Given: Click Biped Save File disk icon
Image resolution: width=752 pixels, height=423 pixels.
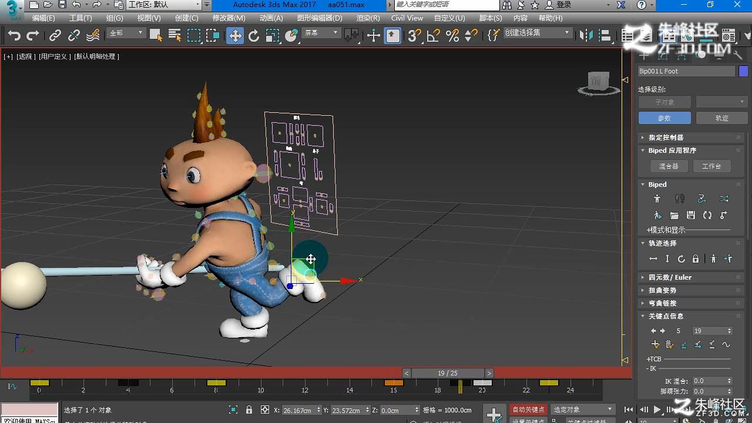Looking at the screenshot, I should [691, 216].
